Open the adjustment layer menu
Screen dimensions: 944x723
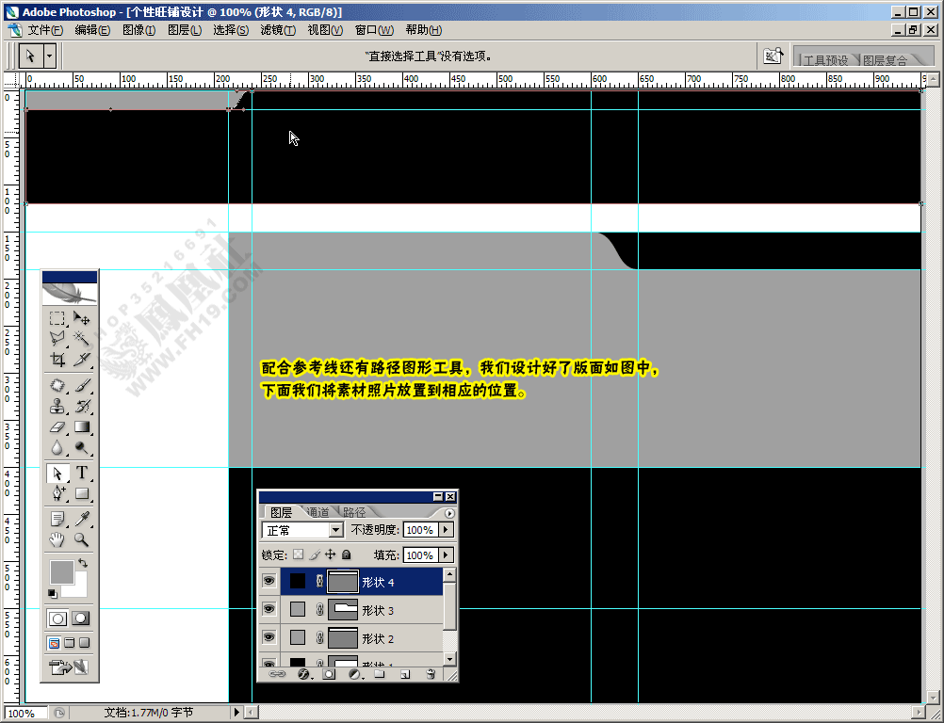354,674
